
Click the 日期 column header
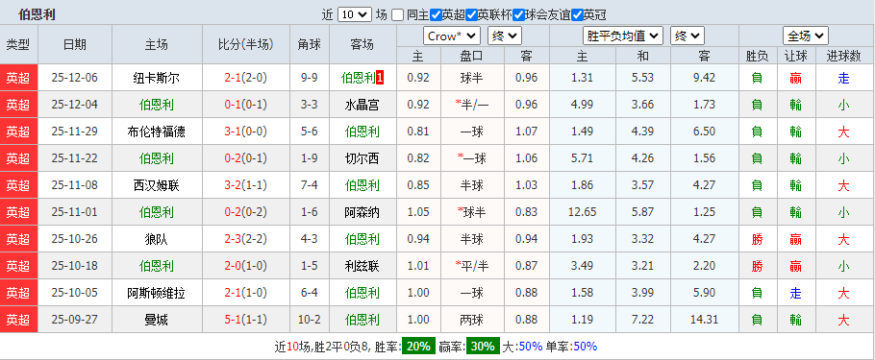(74, 44)
